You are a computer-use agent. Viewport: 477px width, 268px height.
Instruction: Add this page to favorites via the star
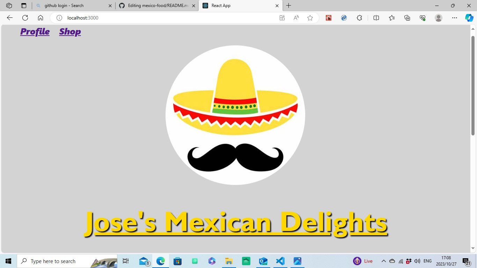click(x=310, y=18)
